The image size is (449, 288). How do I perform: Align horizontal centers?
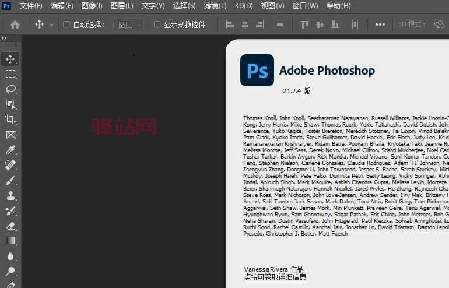[x=245, y=24]
